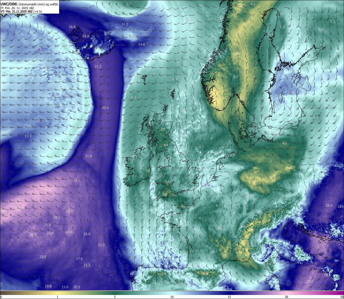Click the 24.3 value label

(x=56, y=217)
